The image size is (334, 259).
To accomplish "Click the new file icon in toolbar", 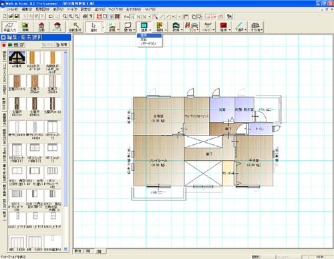I will [x=5, y=16].
